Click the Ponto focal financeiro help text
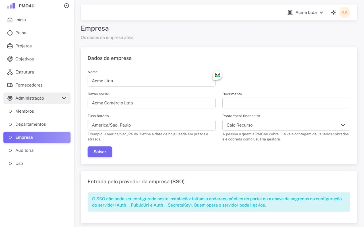The image size is (364, 227). click(x=286, y=137)
